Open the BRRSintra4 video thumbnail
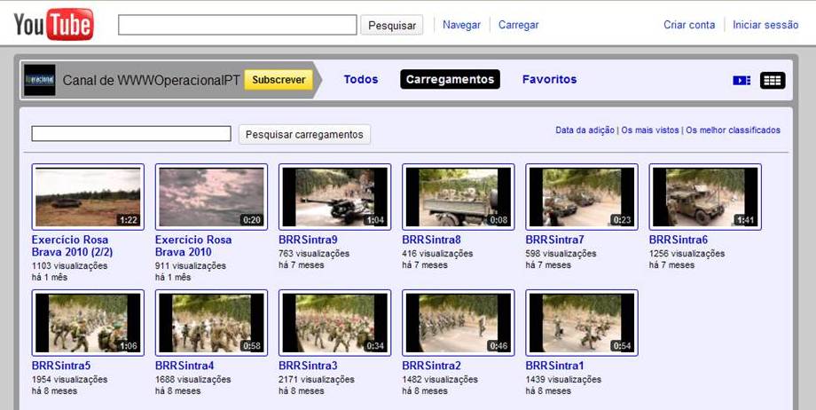Image resolution: width=816 pixels, height=410 pixels. point(211,323)
